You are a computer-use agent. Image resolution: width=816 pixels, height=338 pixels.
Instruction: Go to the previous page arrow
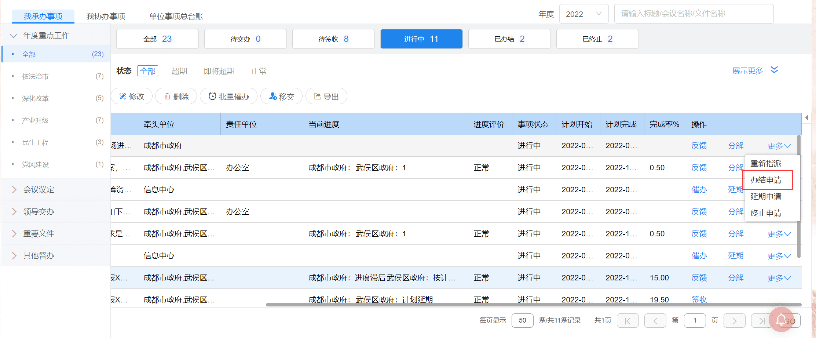tap(655, 321)
